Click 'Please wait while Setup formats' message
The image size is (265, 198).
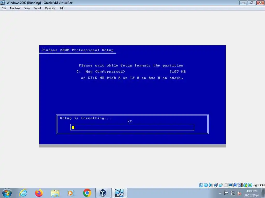[x=131, y=65]
